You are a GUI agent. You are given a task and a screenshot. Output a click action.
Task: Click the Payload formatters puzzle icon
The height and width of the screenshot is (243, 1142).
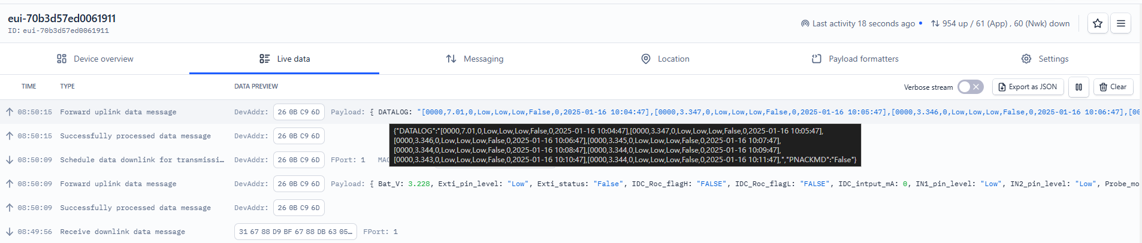point(817,59)
